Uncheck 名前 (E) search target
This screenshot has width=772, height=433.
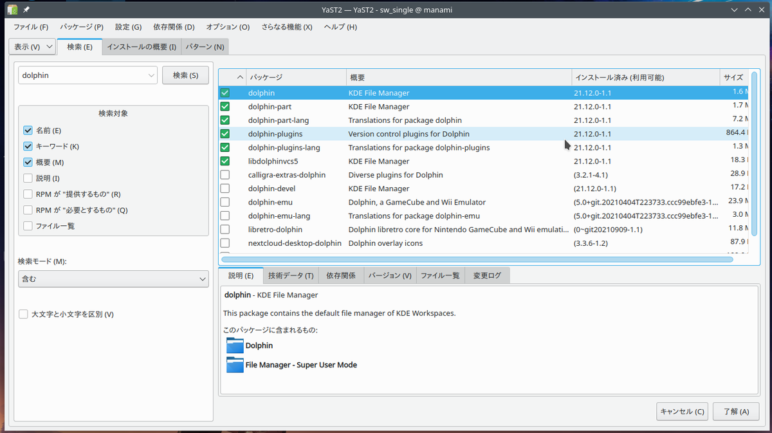(x=28, y=131)
